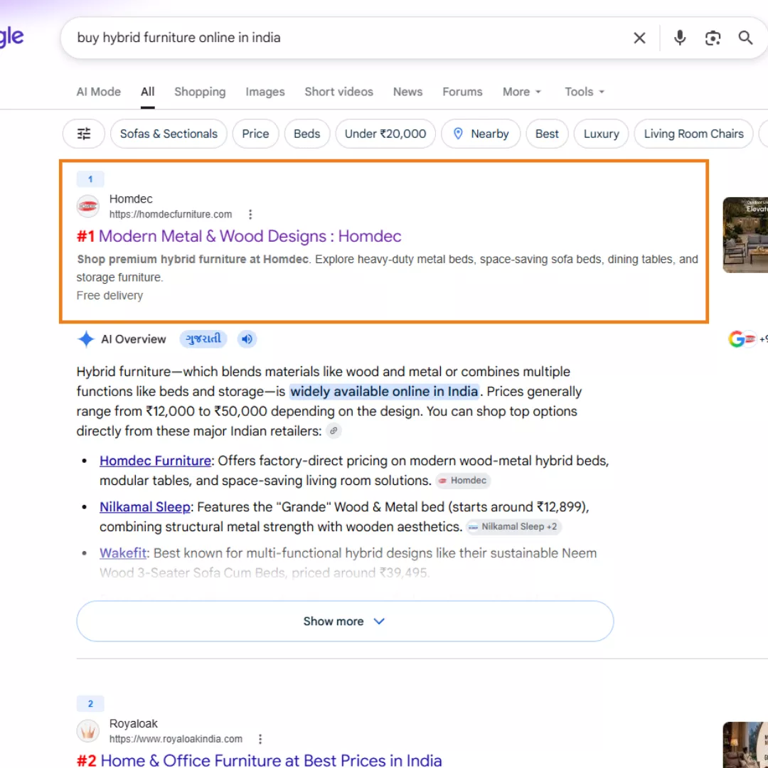Open Google Lens image search icon
This screenshot has height=768, width=768.
pyautogui.click(x=713, y=38)
